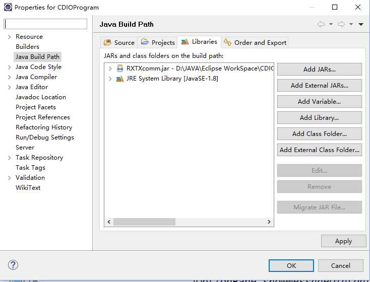Image resolution: width=370 pixels, height=282 pixels.
Task: Select Builders in the tree
Action: click(x=27, y=47)
